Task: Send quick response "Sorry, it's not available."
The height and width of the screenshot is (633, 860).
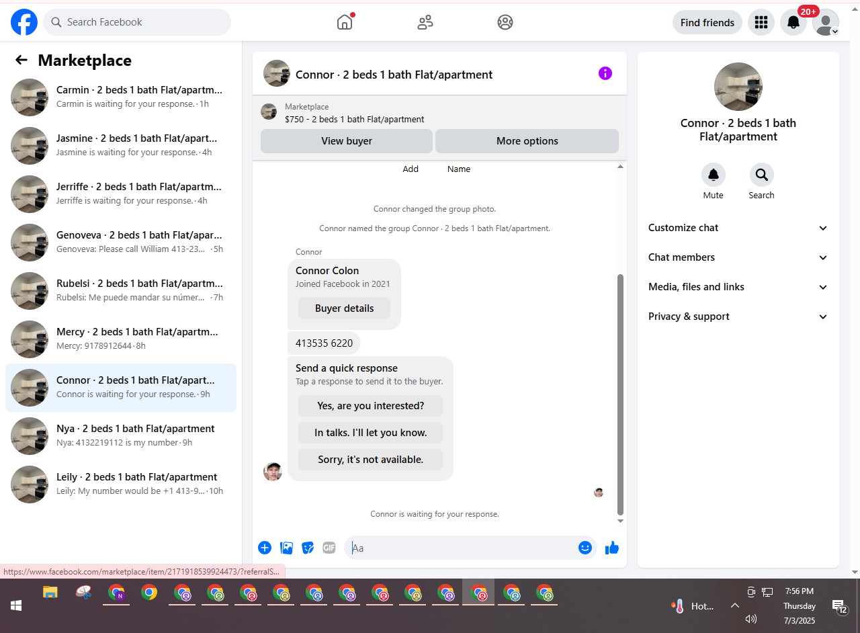Action: click(370, 460)
